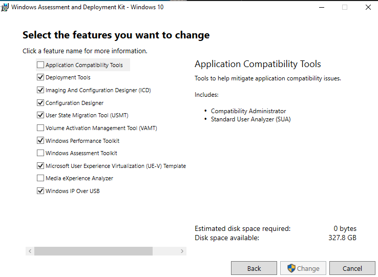Click the Compatibility Administrator bullet text
The image size is (378, 277).
[x=248, y=111]
